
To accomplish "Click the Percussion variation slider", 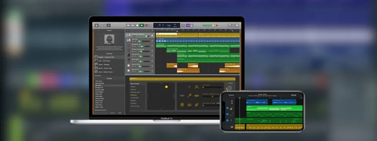I will tap(212, 87).
